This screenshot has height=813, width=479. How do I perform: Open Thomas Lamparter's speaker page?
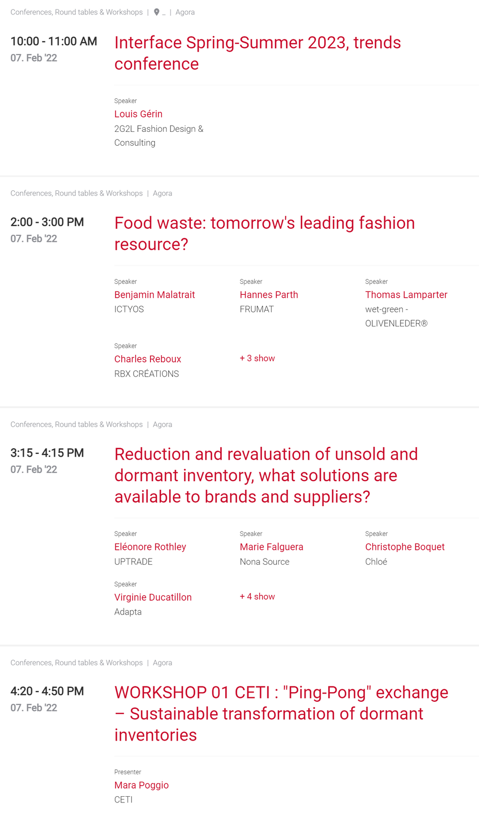coord(406,295)
